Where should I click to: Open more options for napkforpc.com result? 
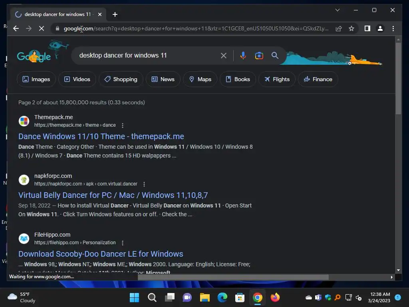tap(144, 184)
